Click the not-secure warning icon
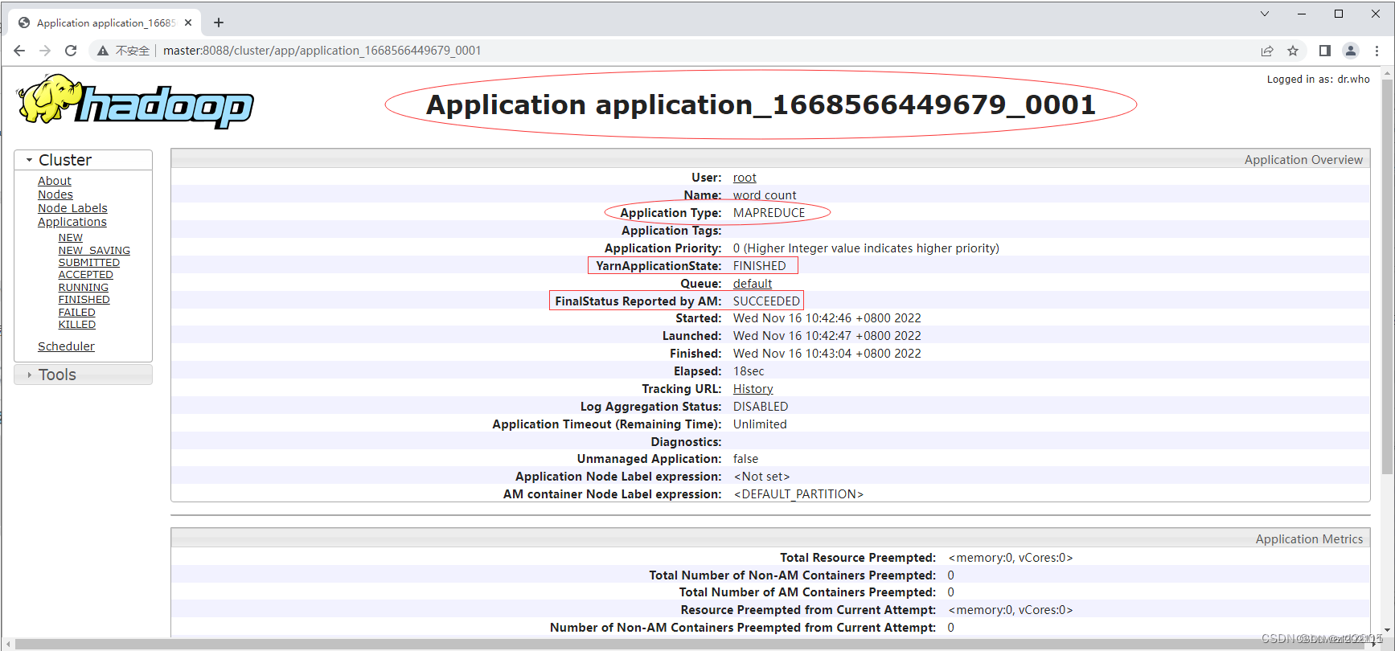The image size is (1395, 651). tap(103, 51)
